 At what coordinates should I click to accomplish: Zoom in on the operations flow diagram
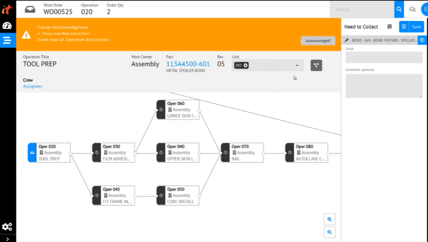point(330,219)
